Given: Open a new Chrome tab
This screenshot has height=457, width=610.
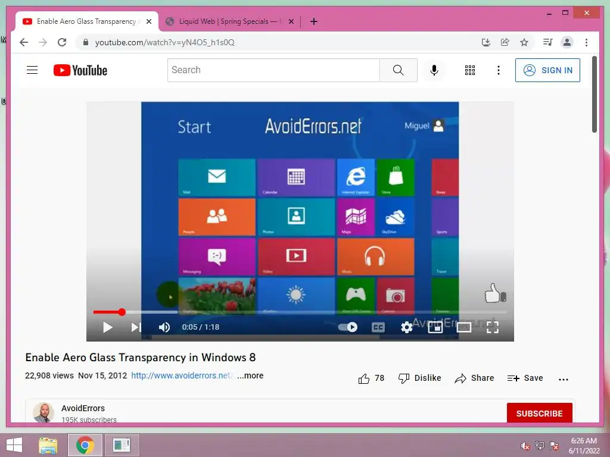Looking at the screenshot, I should (x=314, y=21).
